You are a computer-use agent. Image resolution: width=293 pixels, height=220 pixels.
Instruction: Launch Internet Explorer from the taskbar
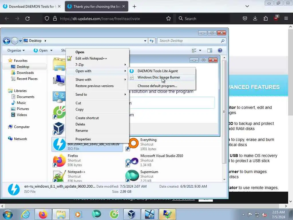[25, 214]
